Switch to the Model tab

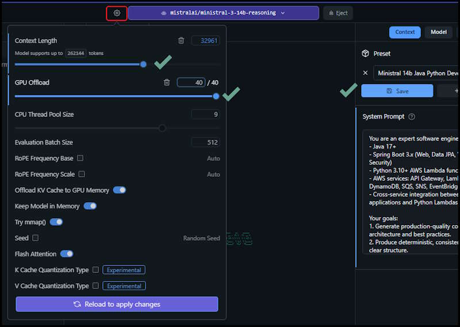point(439,32)
